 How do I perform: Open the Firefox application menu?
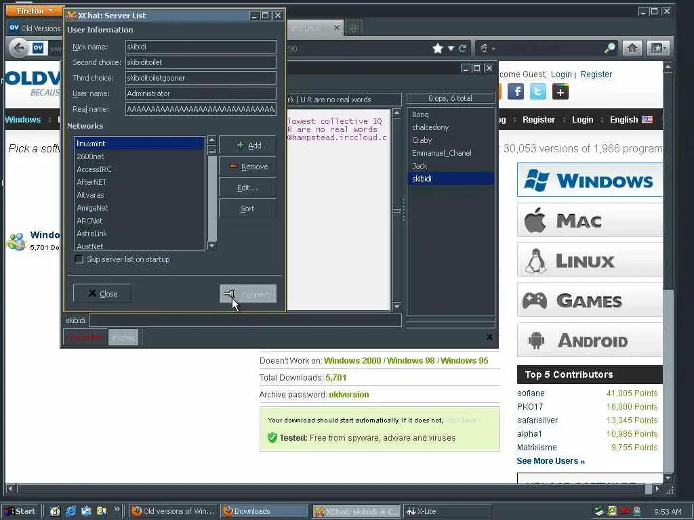click(35, 11)
